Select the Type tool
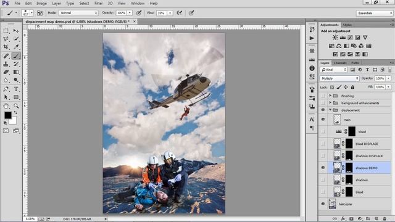This screenshot has width=395, height=222. pos(16,89)
